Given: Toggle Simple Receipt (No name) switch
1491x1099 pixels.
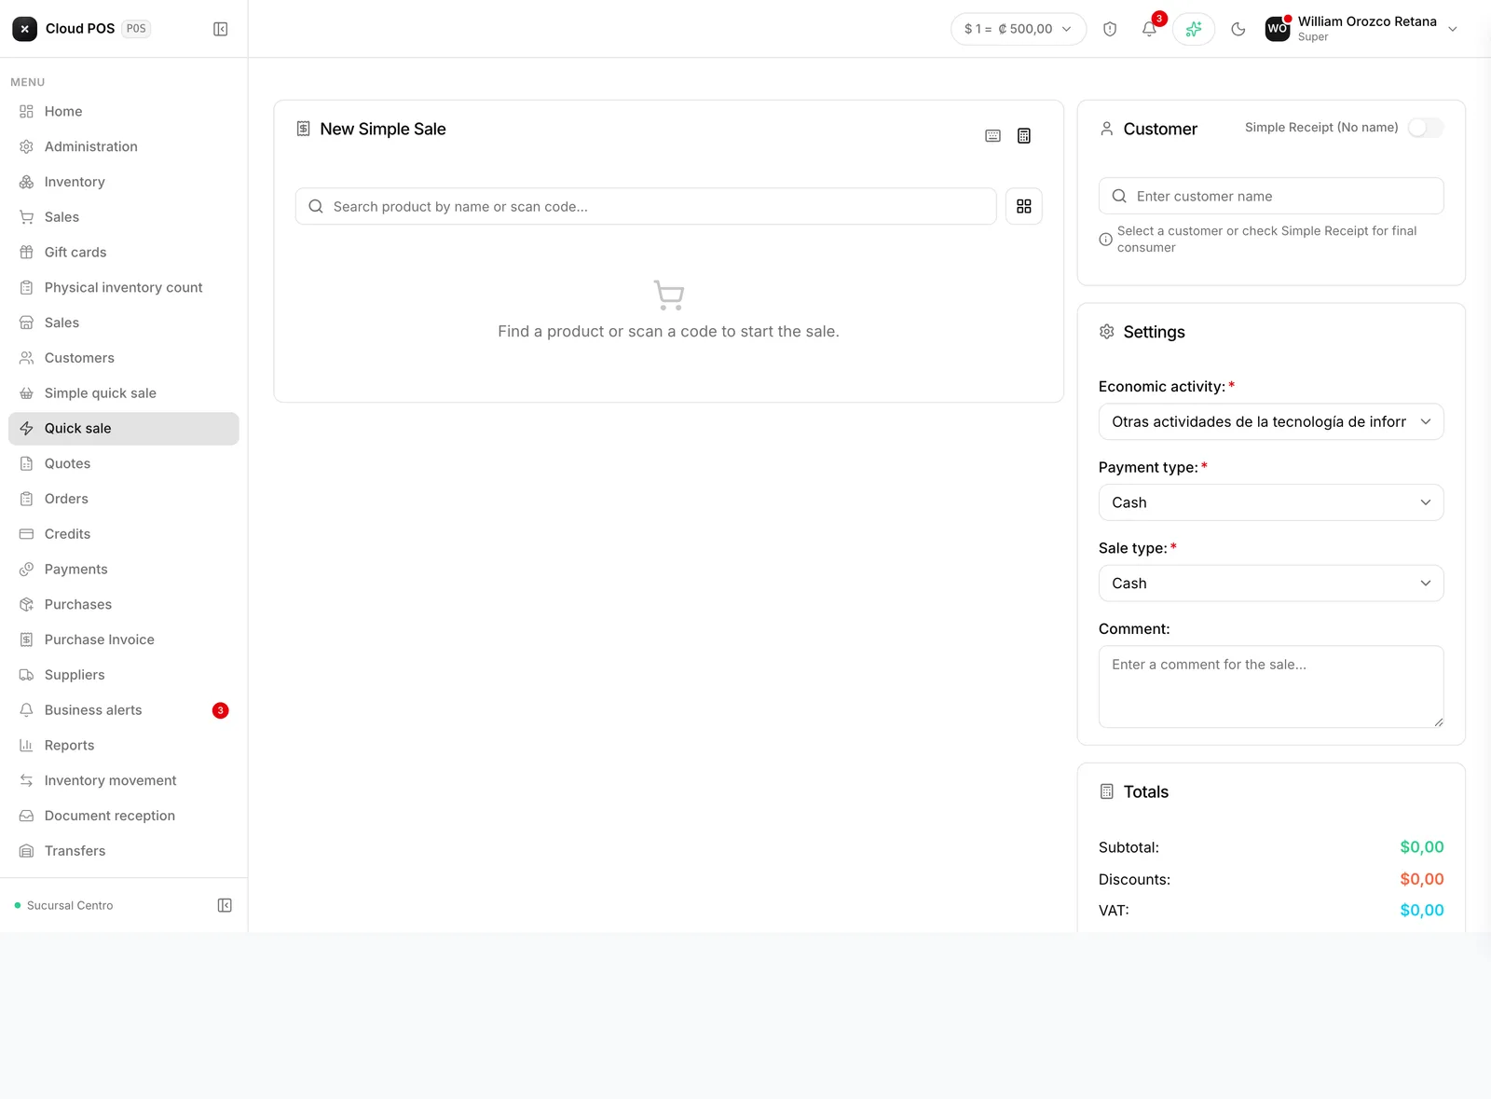Looking at the screenshot, I should (x=1425, y=128).
